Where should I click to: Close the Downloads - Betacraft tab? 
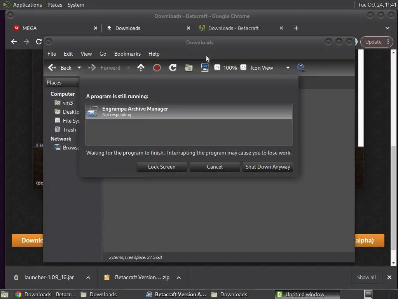tap(281, 28)
